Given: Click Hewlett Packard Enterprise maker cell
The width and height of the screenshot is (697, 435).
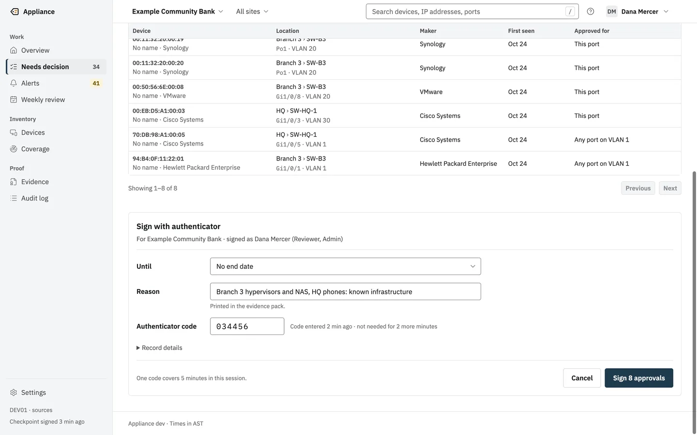Looking at the screenshot, I should click(458, 163).
